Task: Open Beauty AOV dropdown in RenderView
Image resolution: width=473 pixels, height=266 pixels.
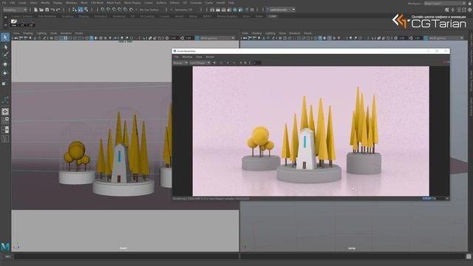Action: point(180,63)
